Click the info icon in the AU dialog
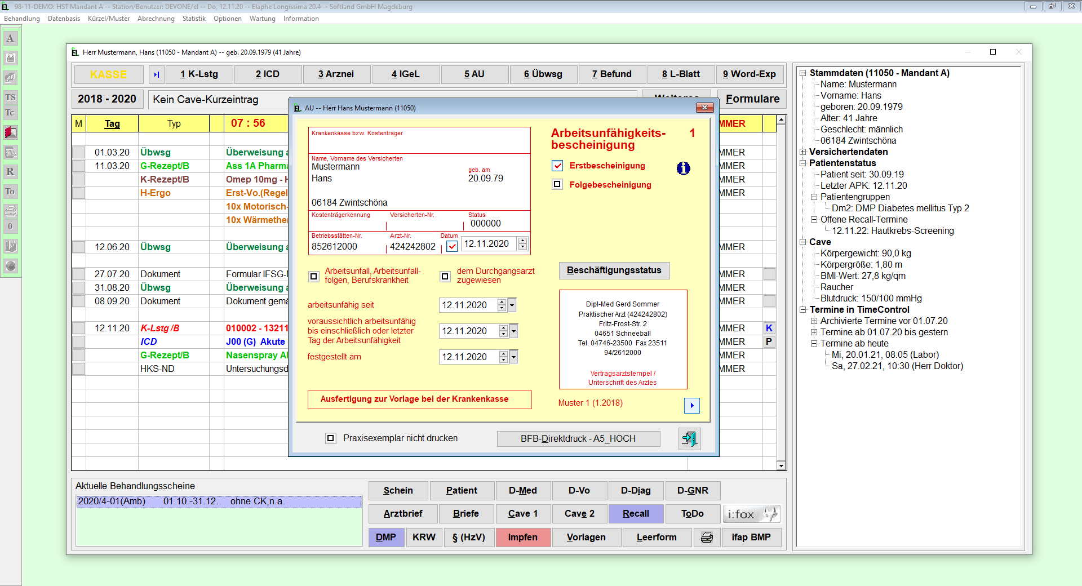This screenshot has width=1082, height=586. [683, 168]
